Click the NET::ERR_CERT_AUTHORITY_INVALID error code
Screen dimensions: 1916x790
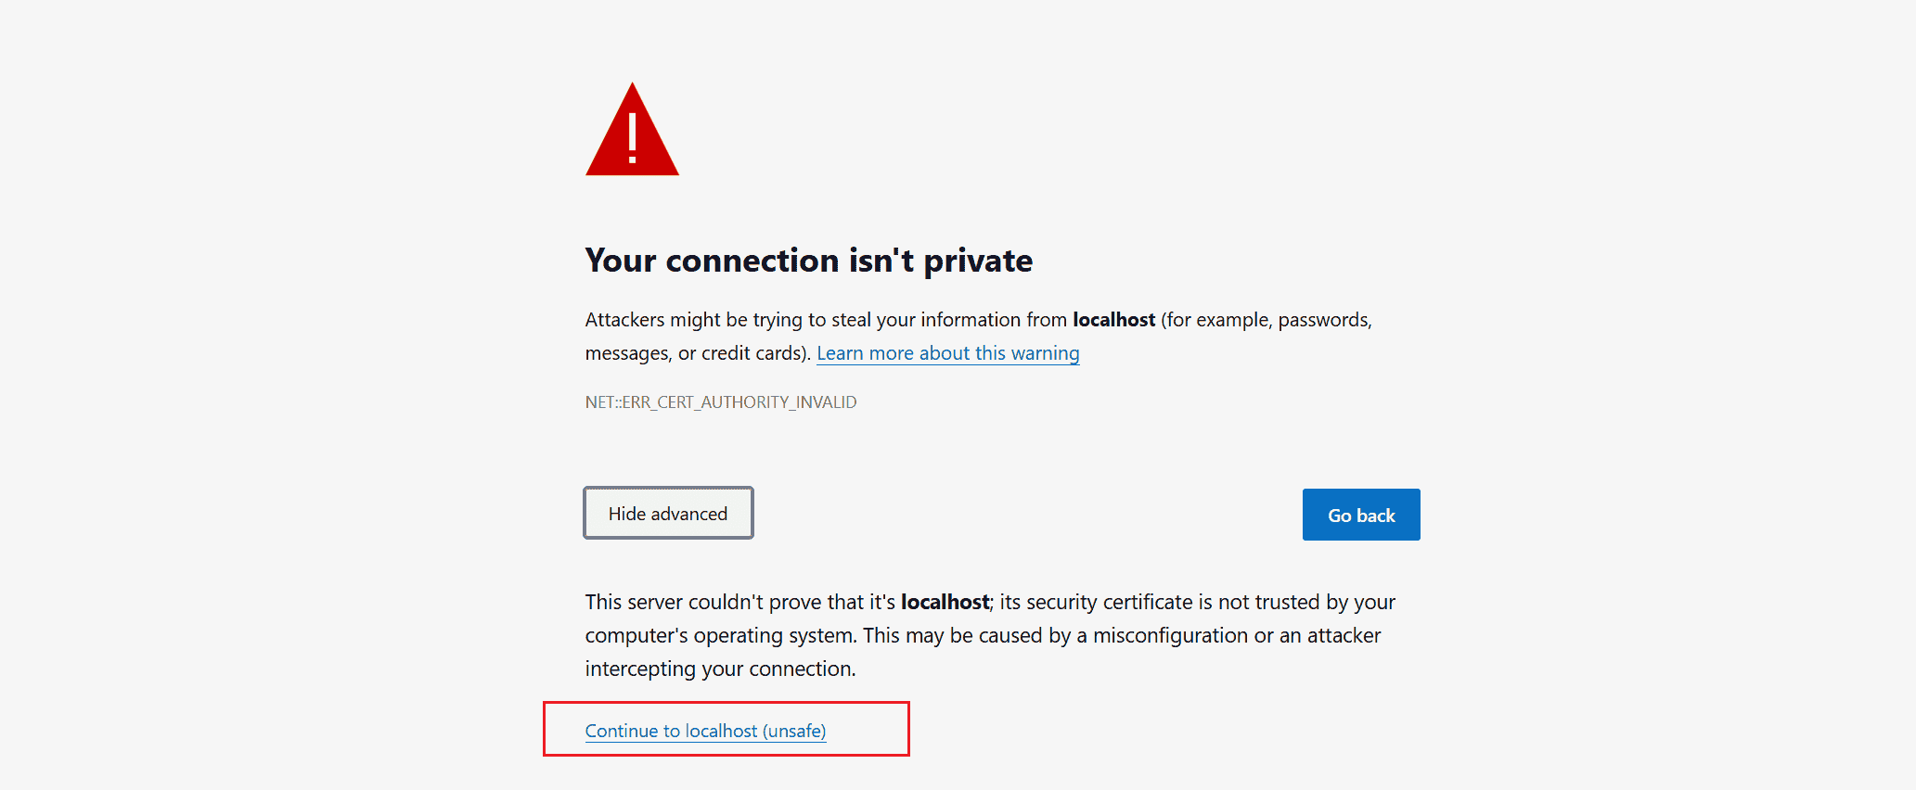coord(721,402)
